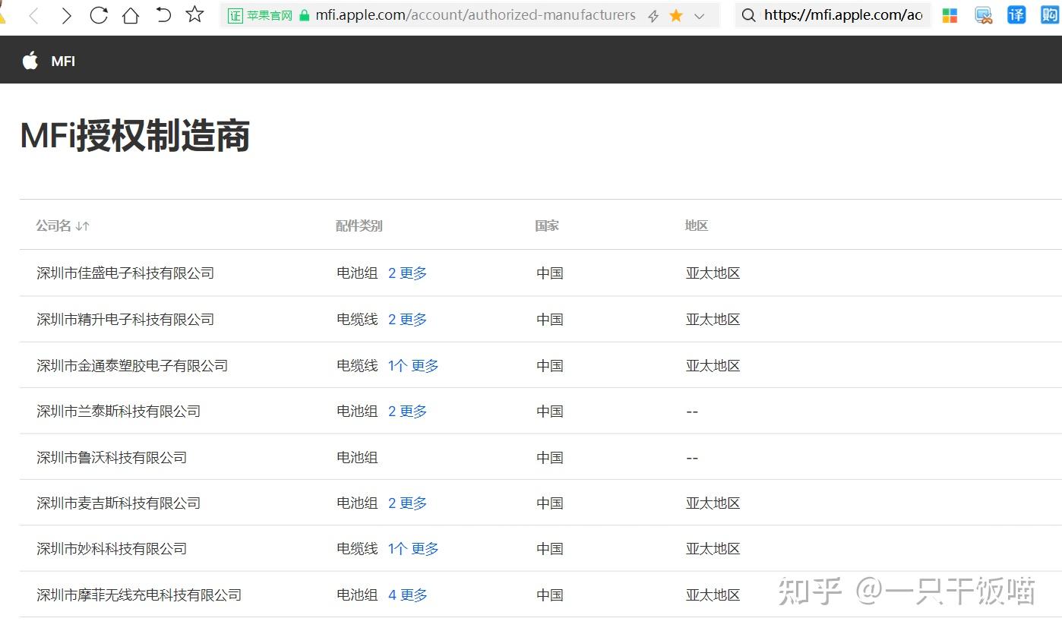The width and height of the screenshot is (1062, 634).
Task: Click 电池组 in 深圳市麦吉斯科技有限公司 row
Action: [x=357, y=503]
